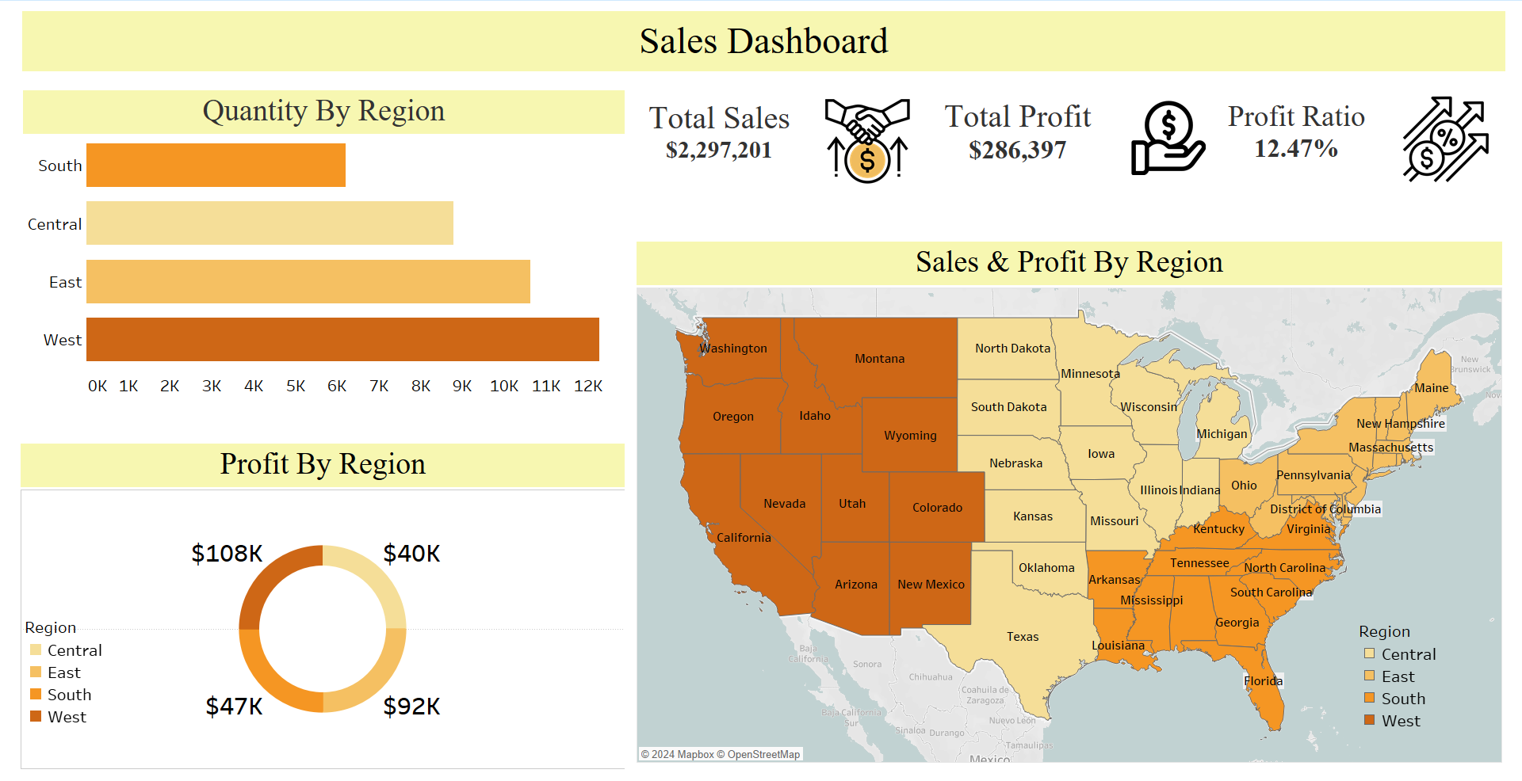The height and width of the screenshot is (781, 1522).
Task: Select the South swatch in map legend
Action: (x=1369, y=698)
